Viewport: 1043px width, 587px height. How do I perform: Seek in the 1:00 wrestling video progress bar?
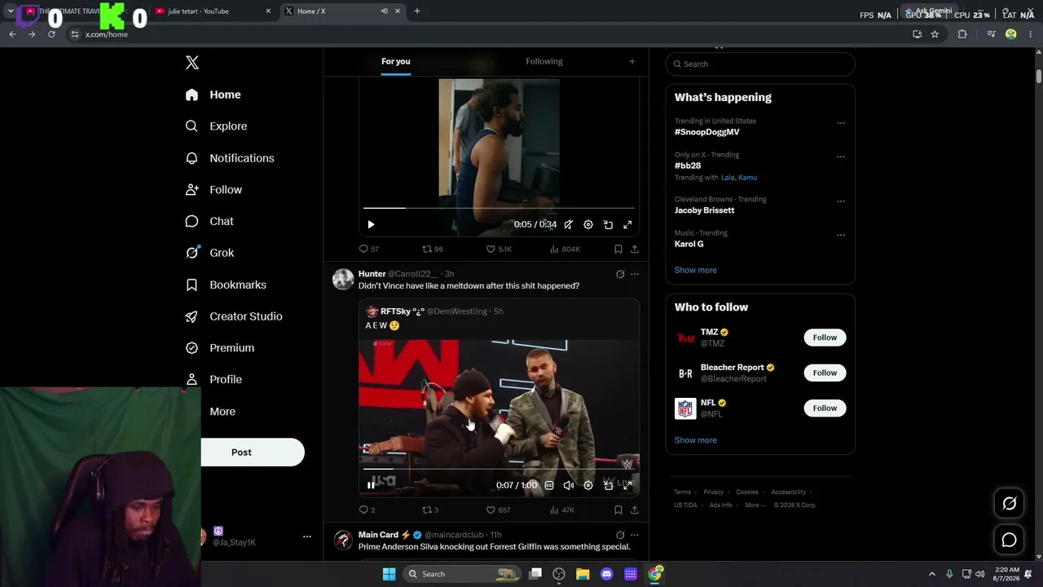click(499, 470)
